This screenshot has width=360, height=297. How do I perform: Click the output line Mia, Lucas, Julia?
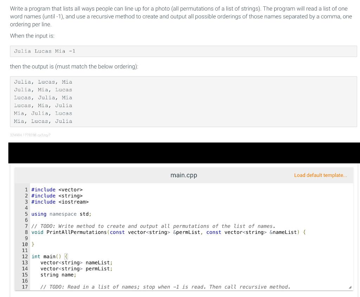43,121
